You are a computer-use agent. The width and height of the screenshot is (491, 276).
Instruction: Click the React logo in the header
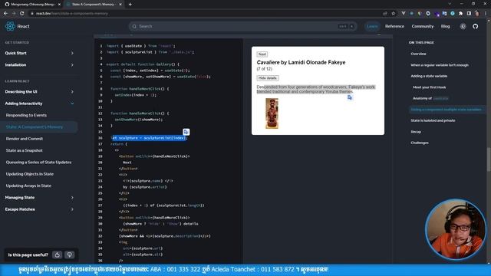click(x=10, y=26)
